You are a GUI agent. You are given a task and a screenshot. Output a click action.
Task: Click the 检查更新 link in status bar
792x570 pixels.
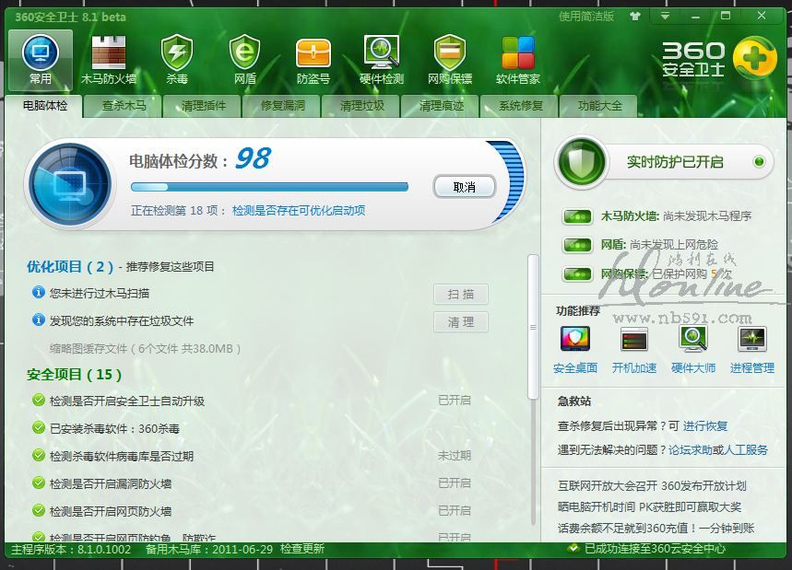(302, 550)
